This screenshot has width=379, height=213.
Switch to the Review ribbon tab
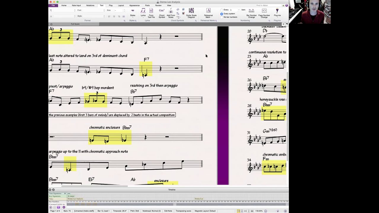pos(158,5)
